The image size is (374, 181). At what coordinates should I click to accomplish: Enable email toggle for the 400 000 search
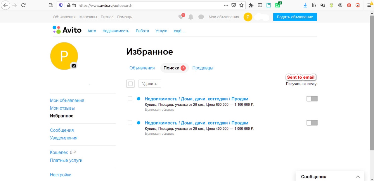tap(312, 123)
